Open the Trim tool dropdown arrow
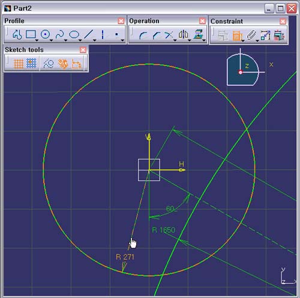 click(175, 40)
